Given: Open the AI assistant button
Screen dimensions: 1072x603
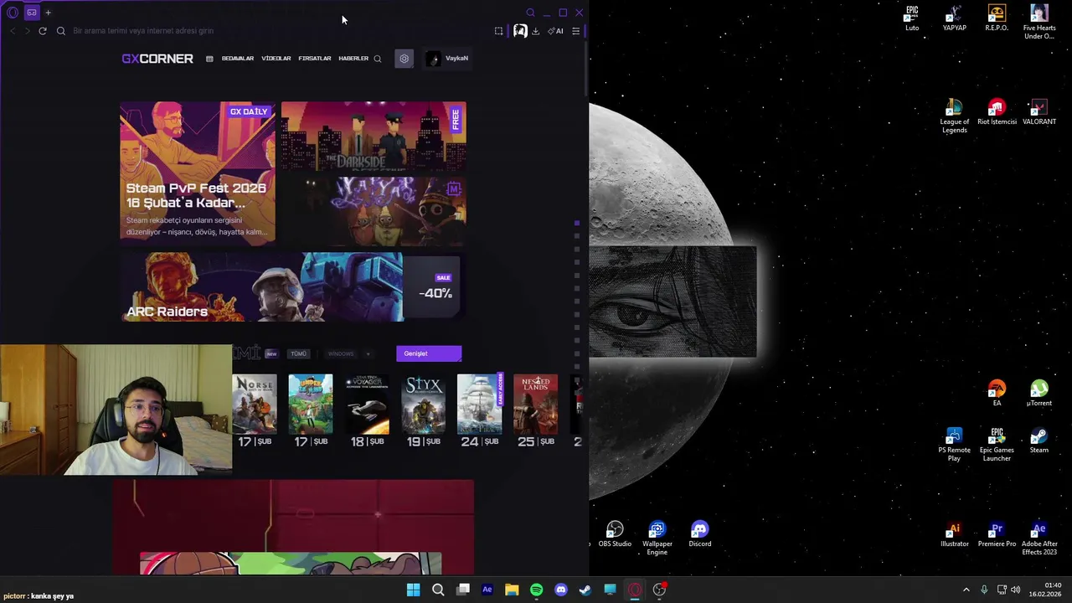Looking at the screenshot, I should click(555, 31).
